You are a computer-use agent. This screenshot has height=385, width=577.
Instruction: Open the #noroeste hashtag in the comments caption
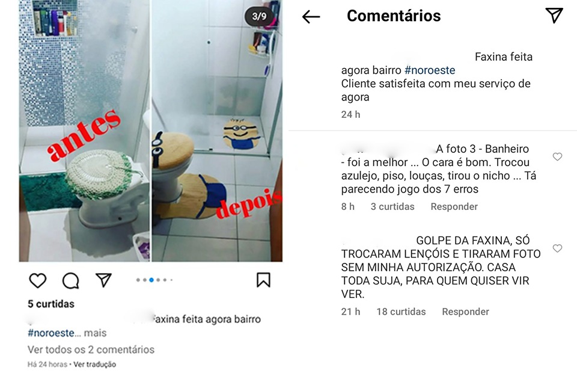(x=430, y=70)
